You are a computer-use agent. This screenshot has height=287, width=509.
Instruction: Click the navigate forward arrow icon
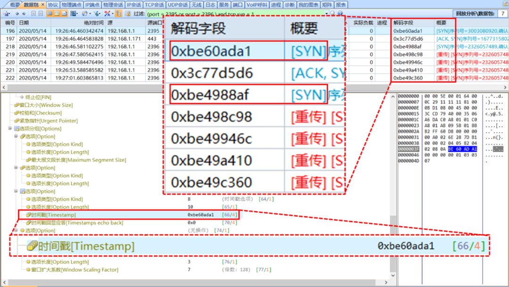pos(24,13)
